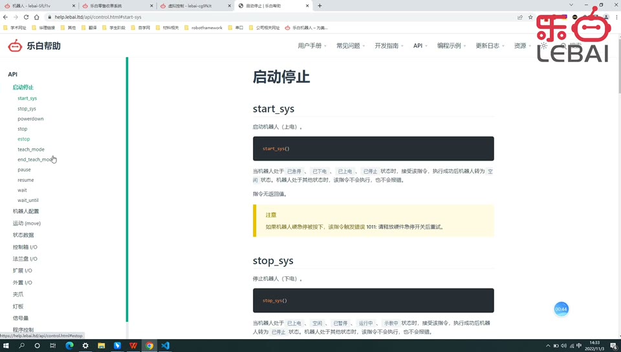
Task: Jump to start_sys in the sidebar
Action: (x=27, y=98)
